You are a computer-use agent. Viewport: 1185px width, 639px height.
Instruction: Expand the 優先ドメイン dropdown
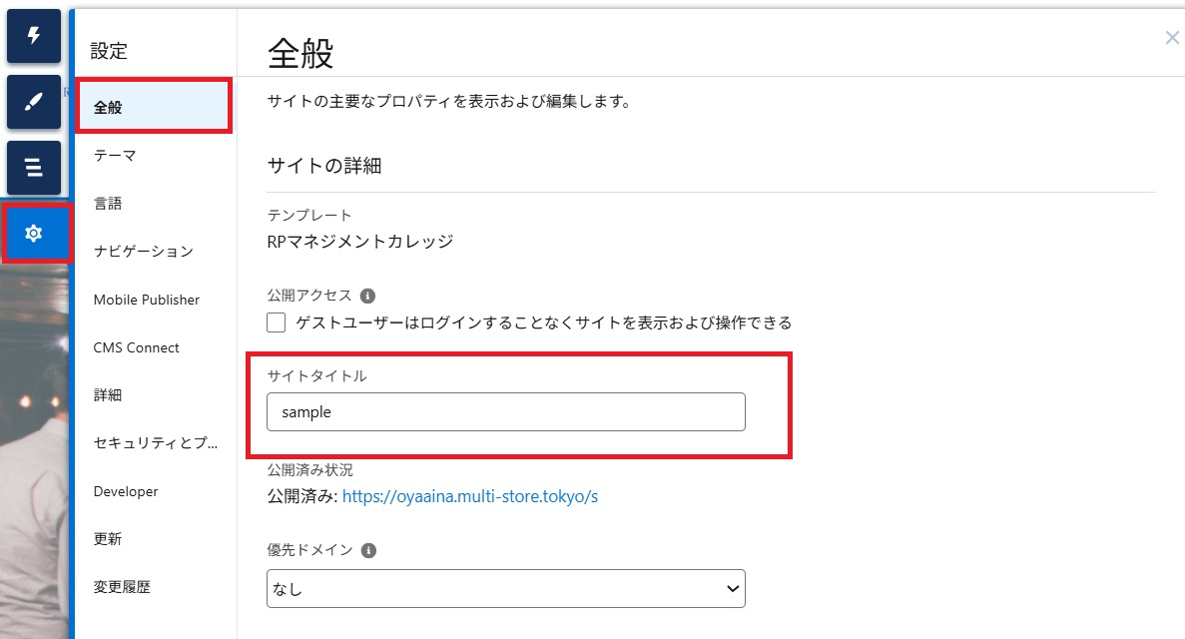505,589
